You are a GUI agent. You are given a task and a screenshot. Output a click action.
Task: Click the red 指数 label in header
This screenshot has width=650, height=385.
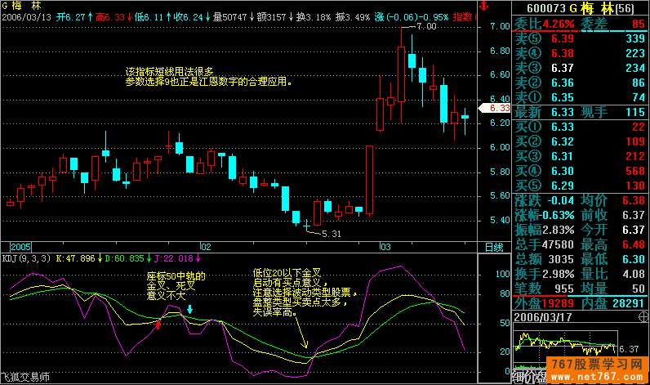464,16
